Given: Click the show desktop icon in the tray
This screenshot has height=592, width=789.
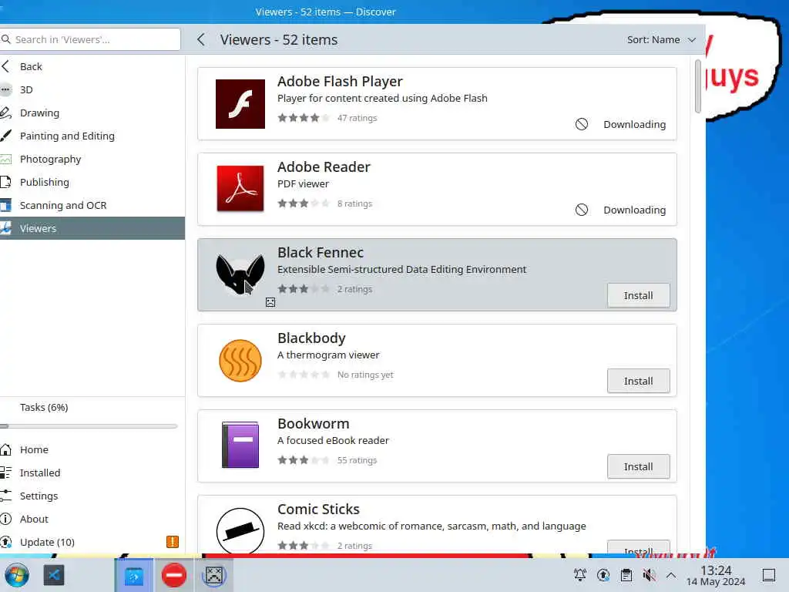Looking at the screenshot, I should [x=768, y=575].
